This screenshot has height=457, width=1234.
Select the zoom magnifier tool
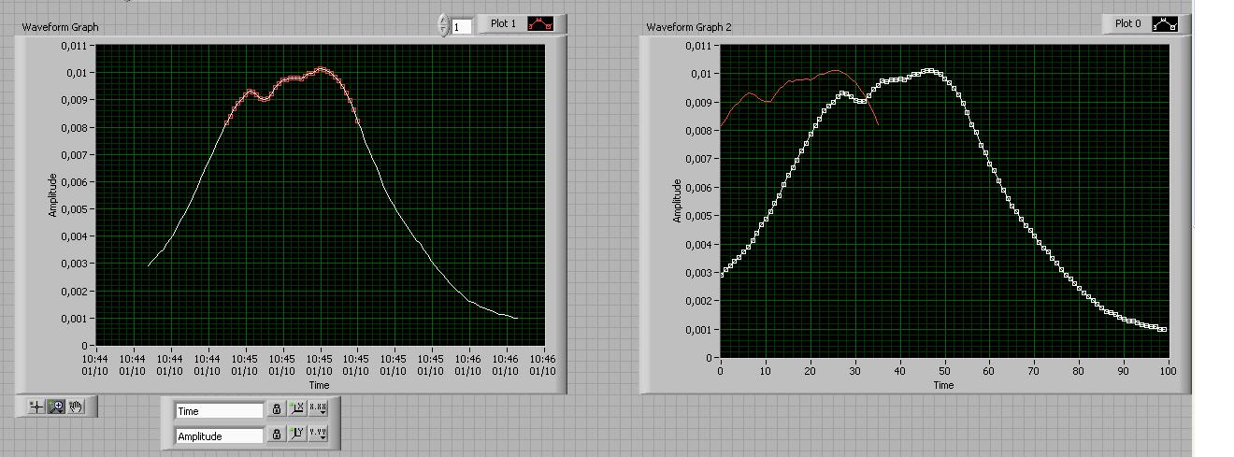pos(56,407)
